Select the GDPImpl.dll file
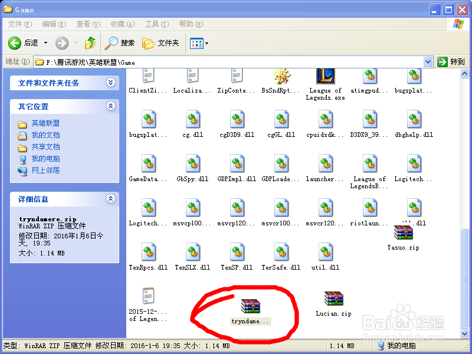472x354 pixels. 237,168
